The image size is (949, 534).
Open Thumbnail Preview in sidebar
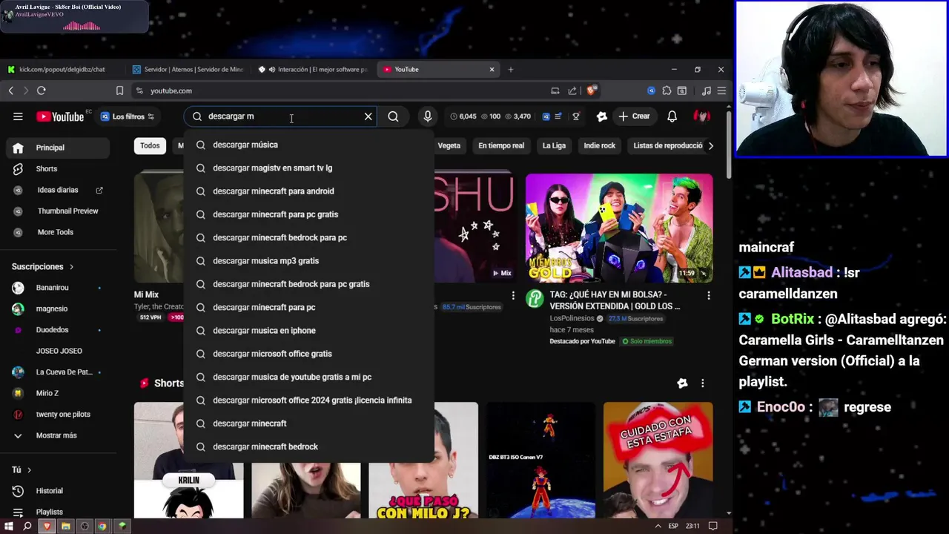[58, 211]
